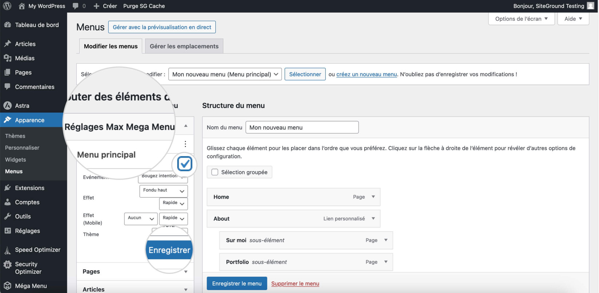Click the Bonjour, SiteGround Testing account text
The width and height of the screenshot is (599, 293).
pyautogui.click(x=549, y=6)
